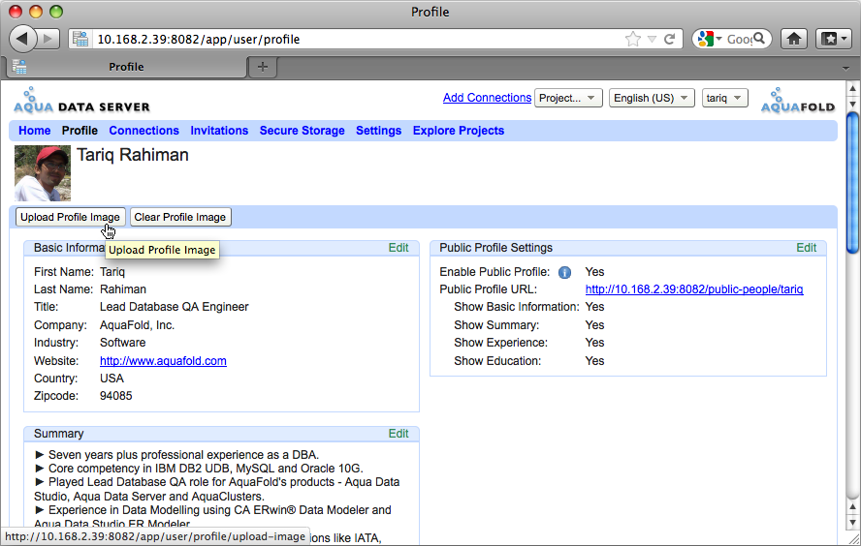The width and height of the screenshot is (861, 546).
Task: Click the top scrollbar up arrow
Action: coord(852,88)
